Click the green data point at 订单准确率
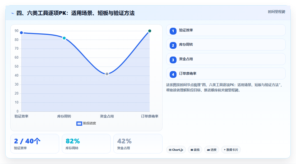The image size is (296, 164). click(x=150, y=31)
